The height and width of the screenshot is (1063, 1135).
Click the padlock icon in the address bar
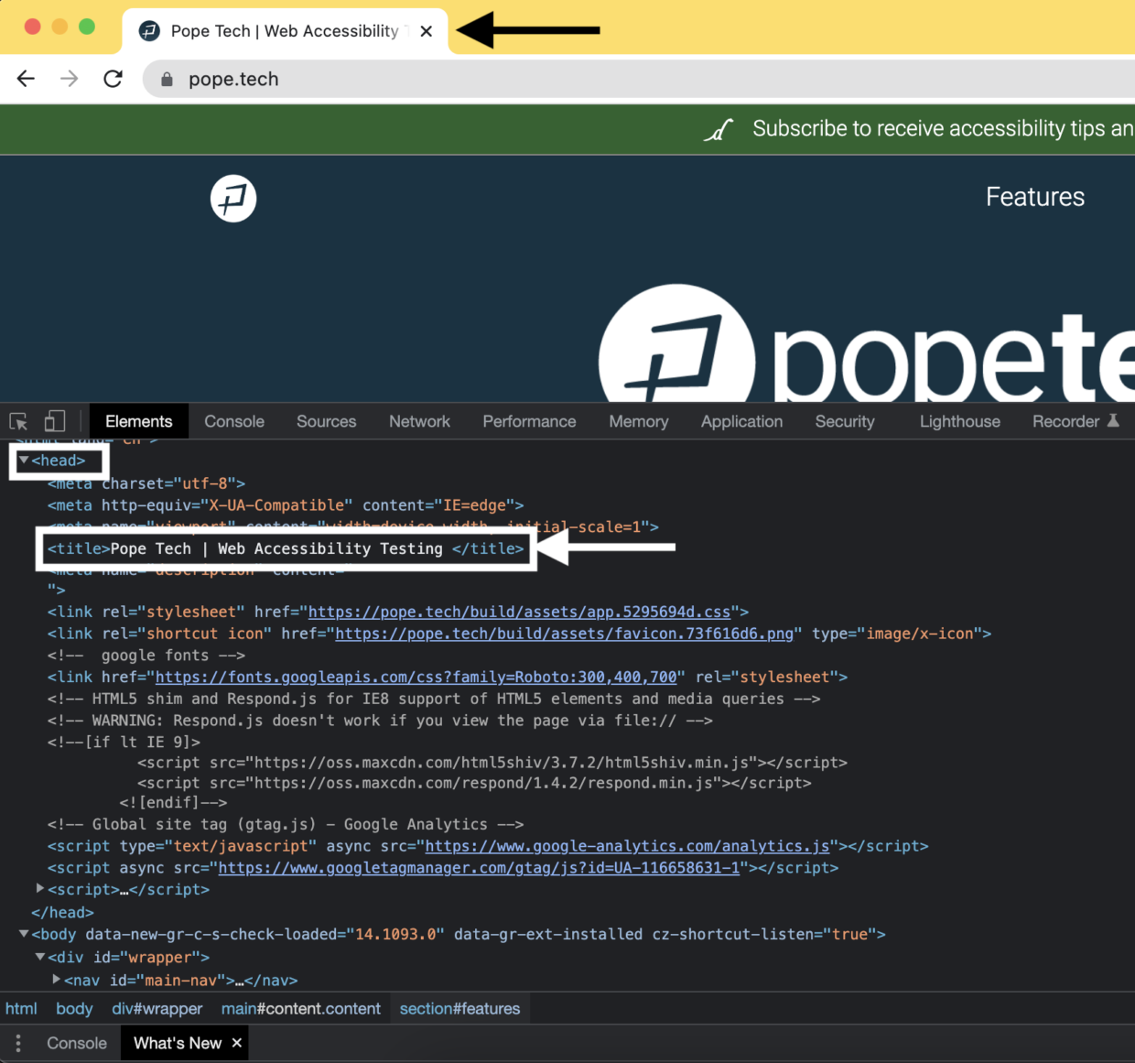tap(166, 79)
